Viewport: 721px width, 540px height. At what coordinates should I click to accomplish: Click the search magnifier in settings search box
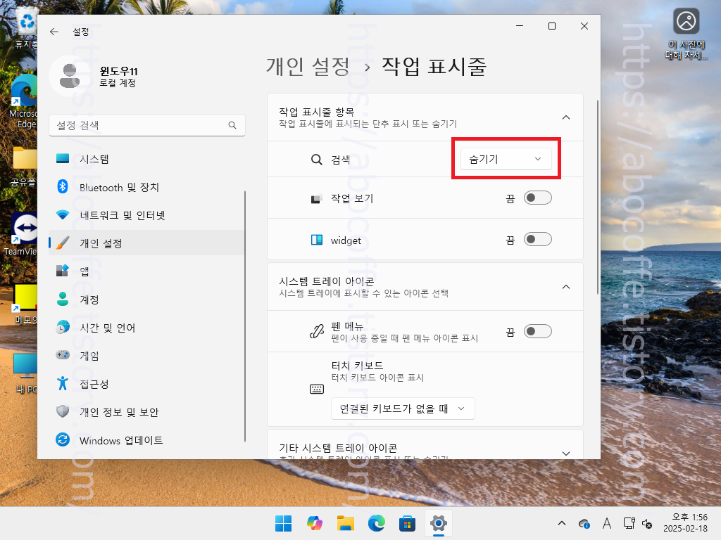[x=232, y=125]
